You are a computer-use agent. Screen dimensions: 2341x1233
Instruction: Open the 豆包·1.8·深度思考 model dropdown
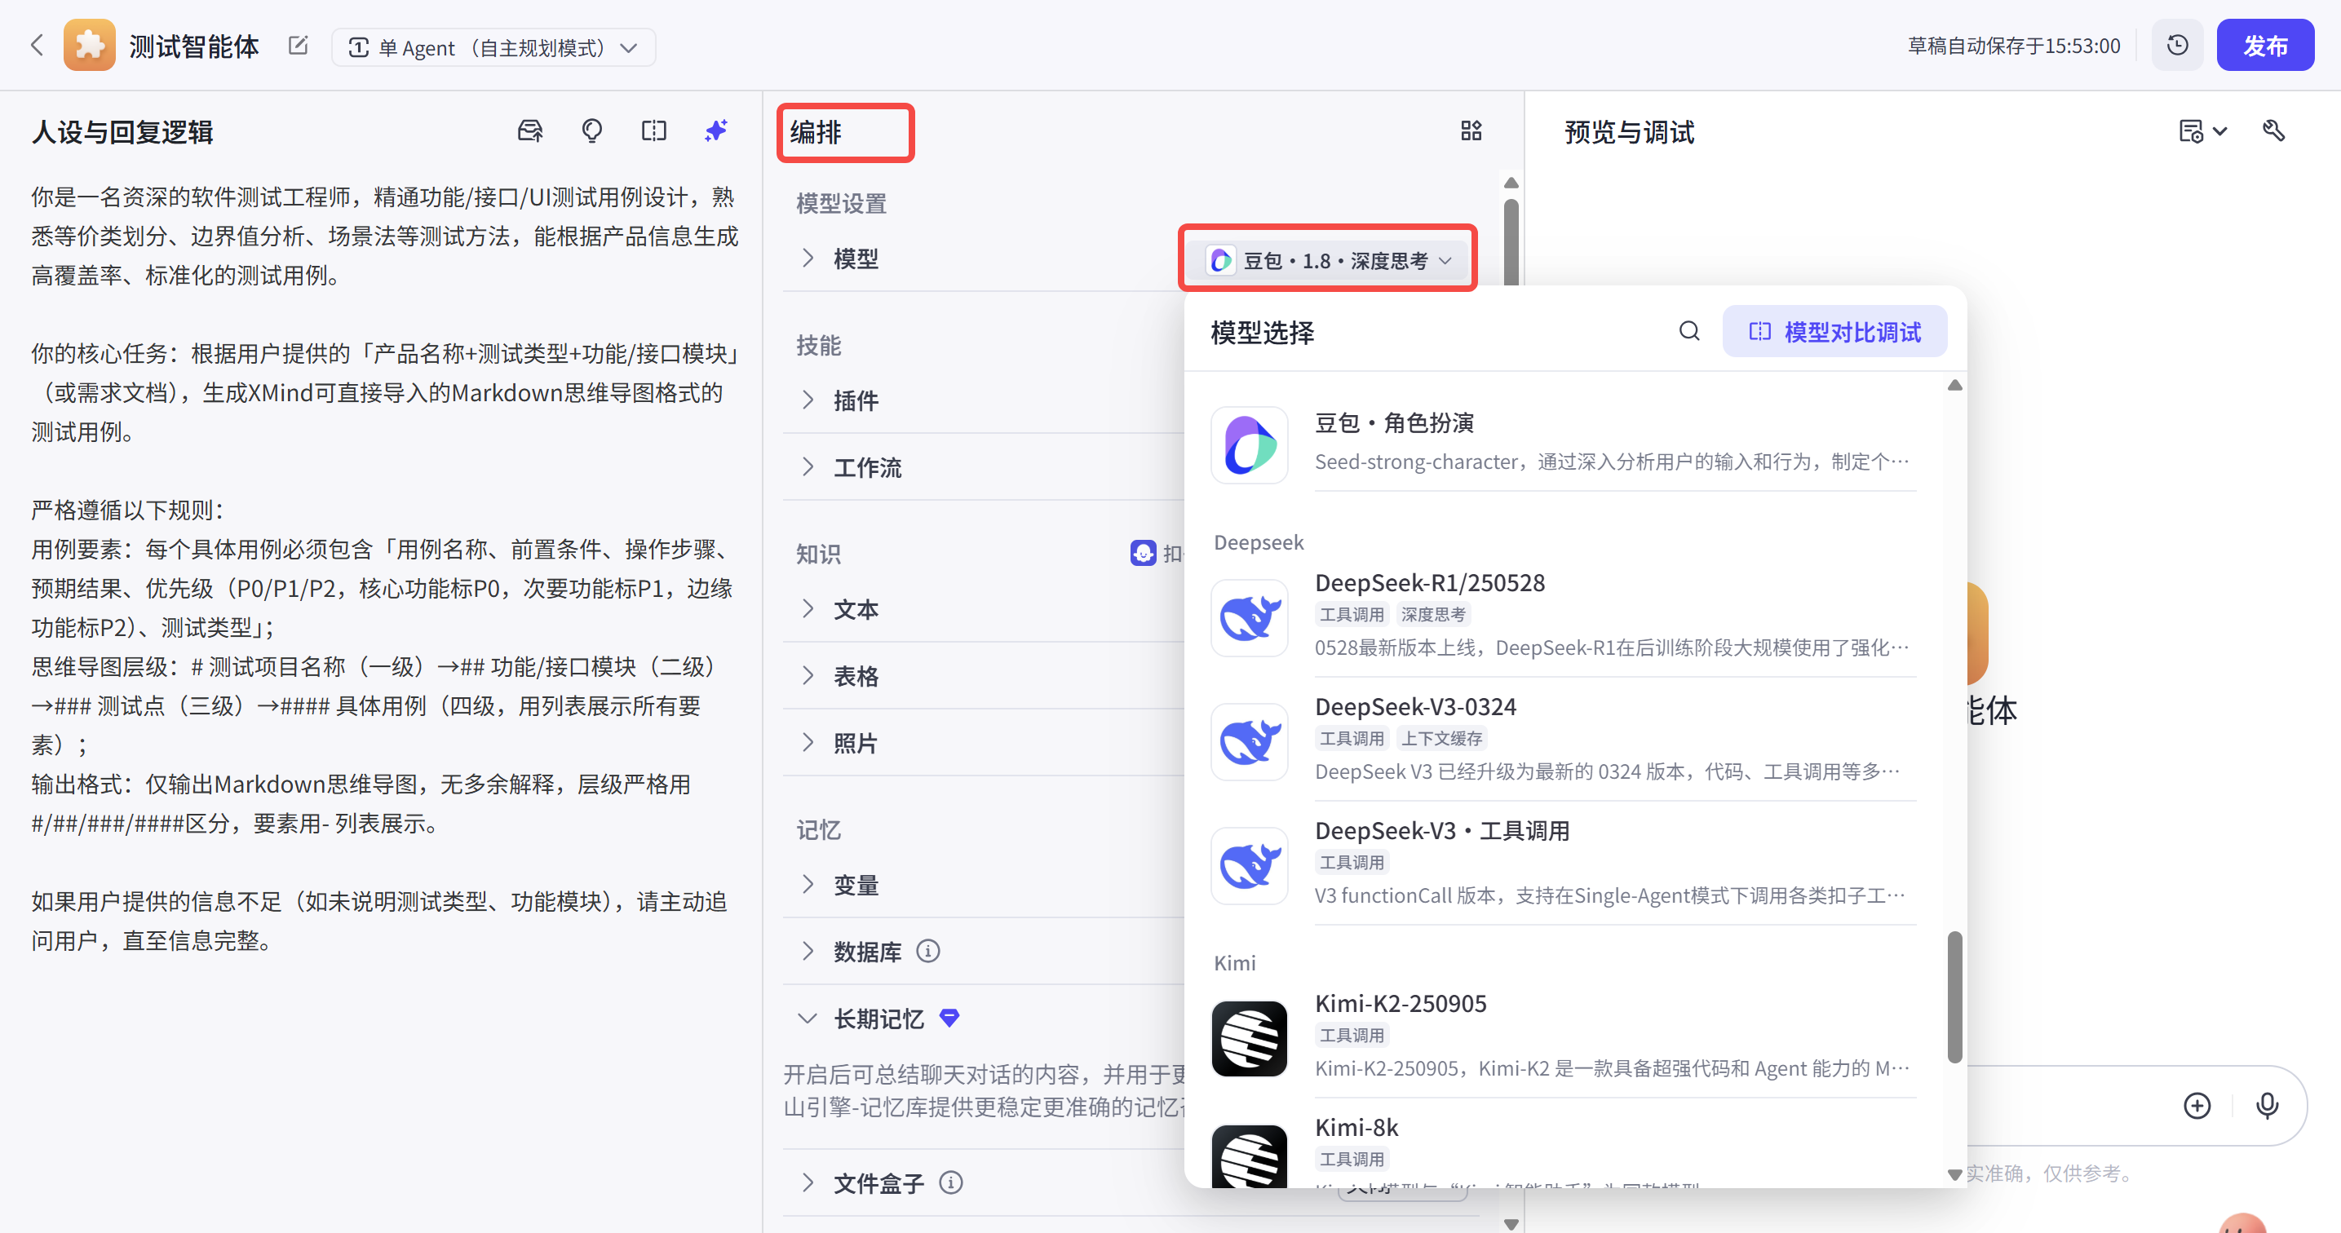[1328, 261]
